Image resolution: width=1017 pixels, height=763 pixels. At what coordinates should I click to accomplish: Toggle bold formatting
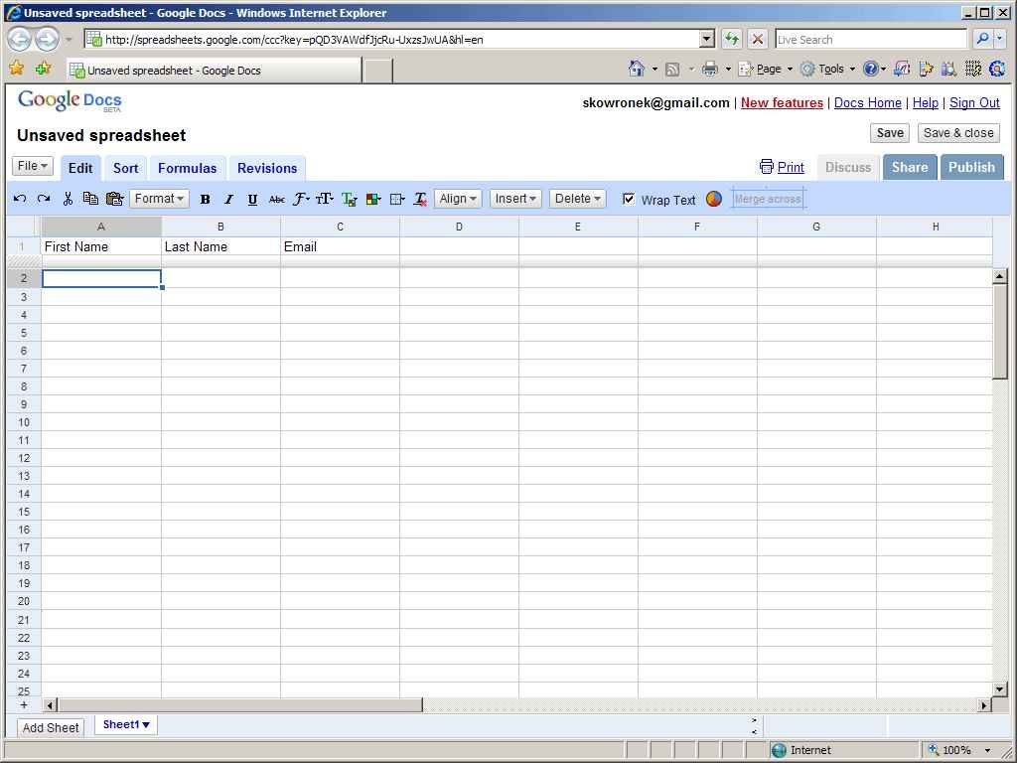(205, 199)
